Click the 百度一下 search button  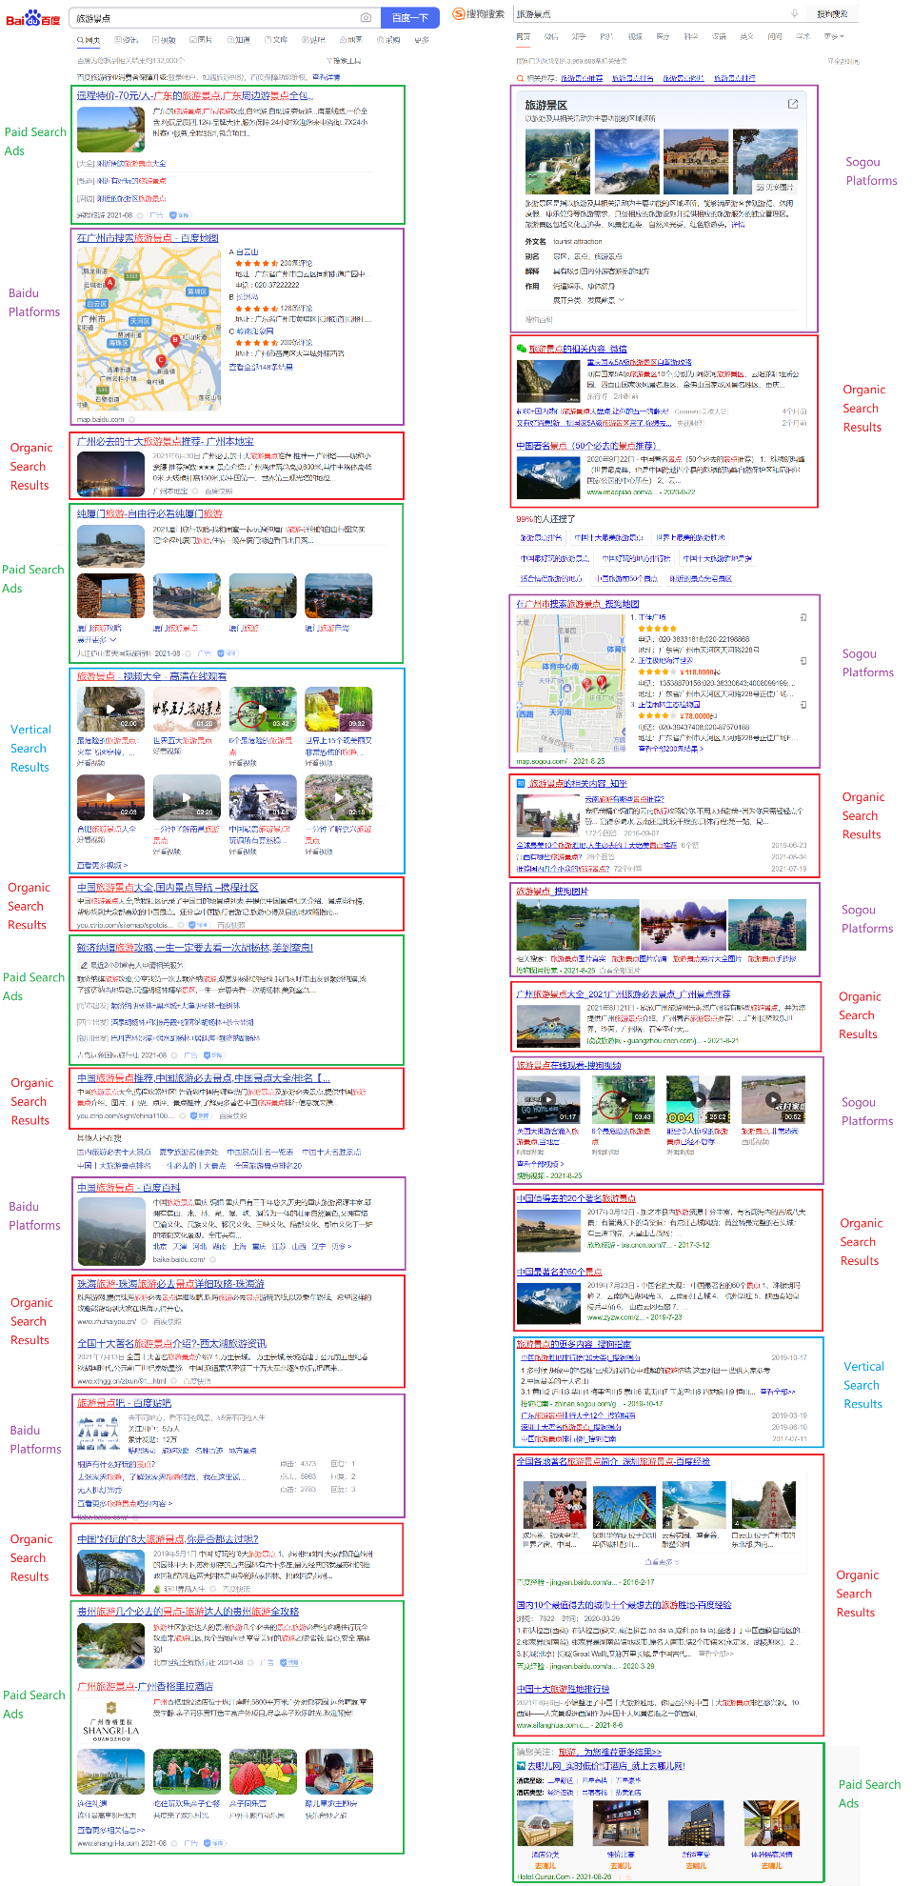(x=409, y=17)
